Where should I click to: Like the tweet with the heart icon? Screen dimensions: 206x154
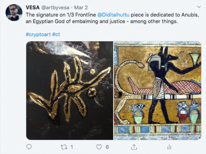pyautogui.click(x=99, y=147)
